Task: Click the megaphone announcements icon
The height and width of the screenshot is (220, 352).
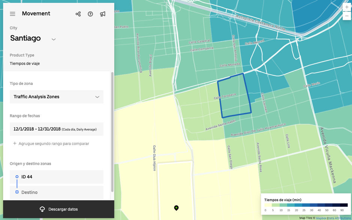Action: [x=103, y=14]
